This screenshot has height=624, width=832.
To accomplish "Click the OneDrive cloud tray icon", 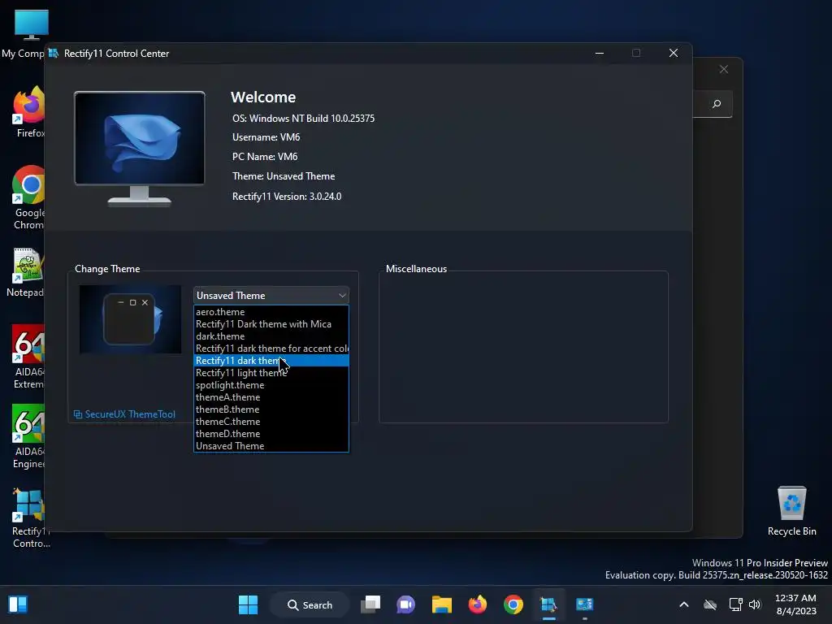I will (710, 604).
